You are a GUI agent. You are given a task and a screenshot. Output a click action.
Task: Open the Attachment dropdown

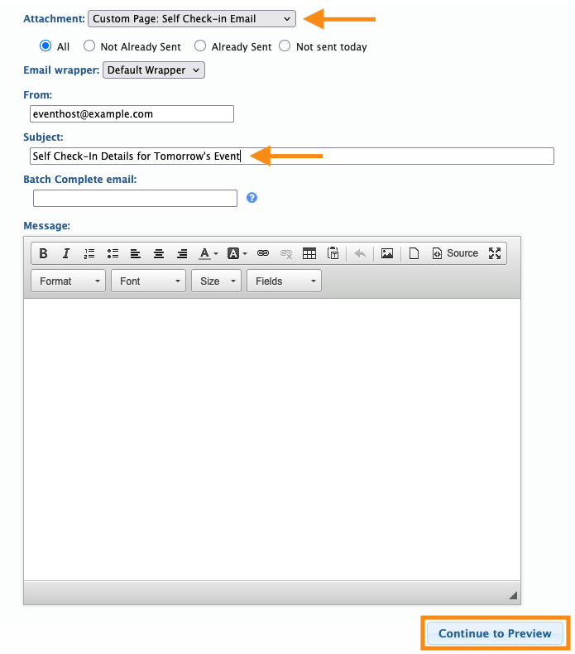tap(192, 19)
